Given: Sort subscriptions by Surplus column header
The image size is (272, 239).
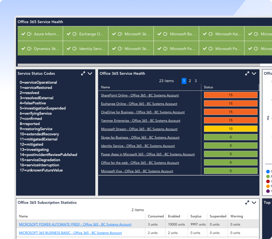Looking at the screenshot, I should tap(196, 216).
